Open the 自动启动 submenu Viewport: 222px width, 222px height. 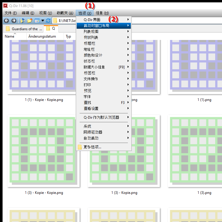coord(104,138)
